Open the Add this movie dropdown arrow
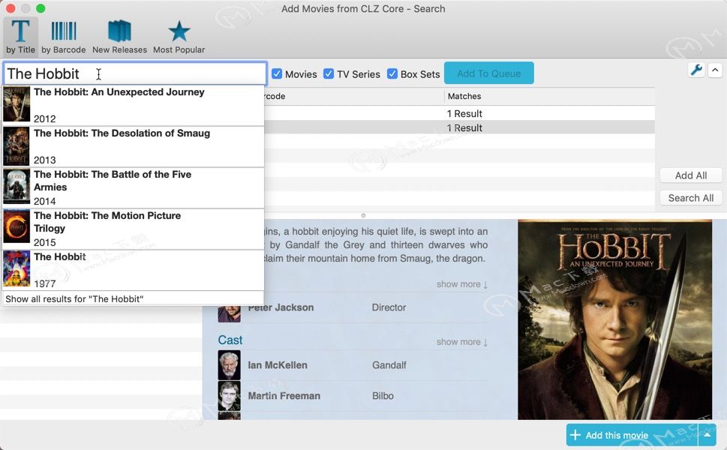Image resolution: width=727 pixels, height=450 pixels. pyautogui.click(x=707, y=435)
